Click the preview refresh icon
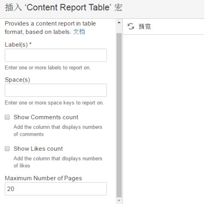208x204 pixels. pos(131,26)
